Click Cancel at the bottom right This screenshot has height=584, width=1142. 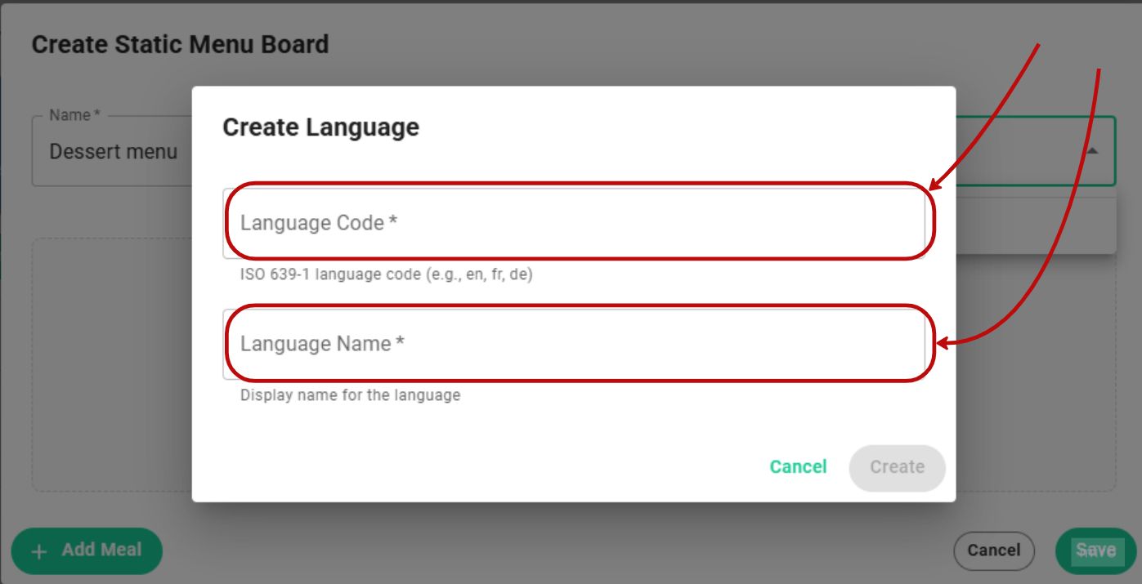(994, 550)
